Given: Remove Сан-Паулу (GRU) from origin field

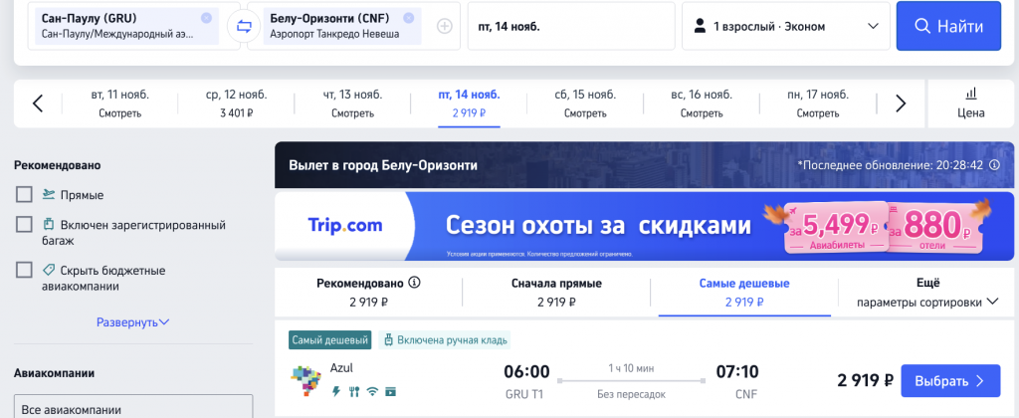Looking at the screenshot, I should pyautogui.click(x=206, y=18).
